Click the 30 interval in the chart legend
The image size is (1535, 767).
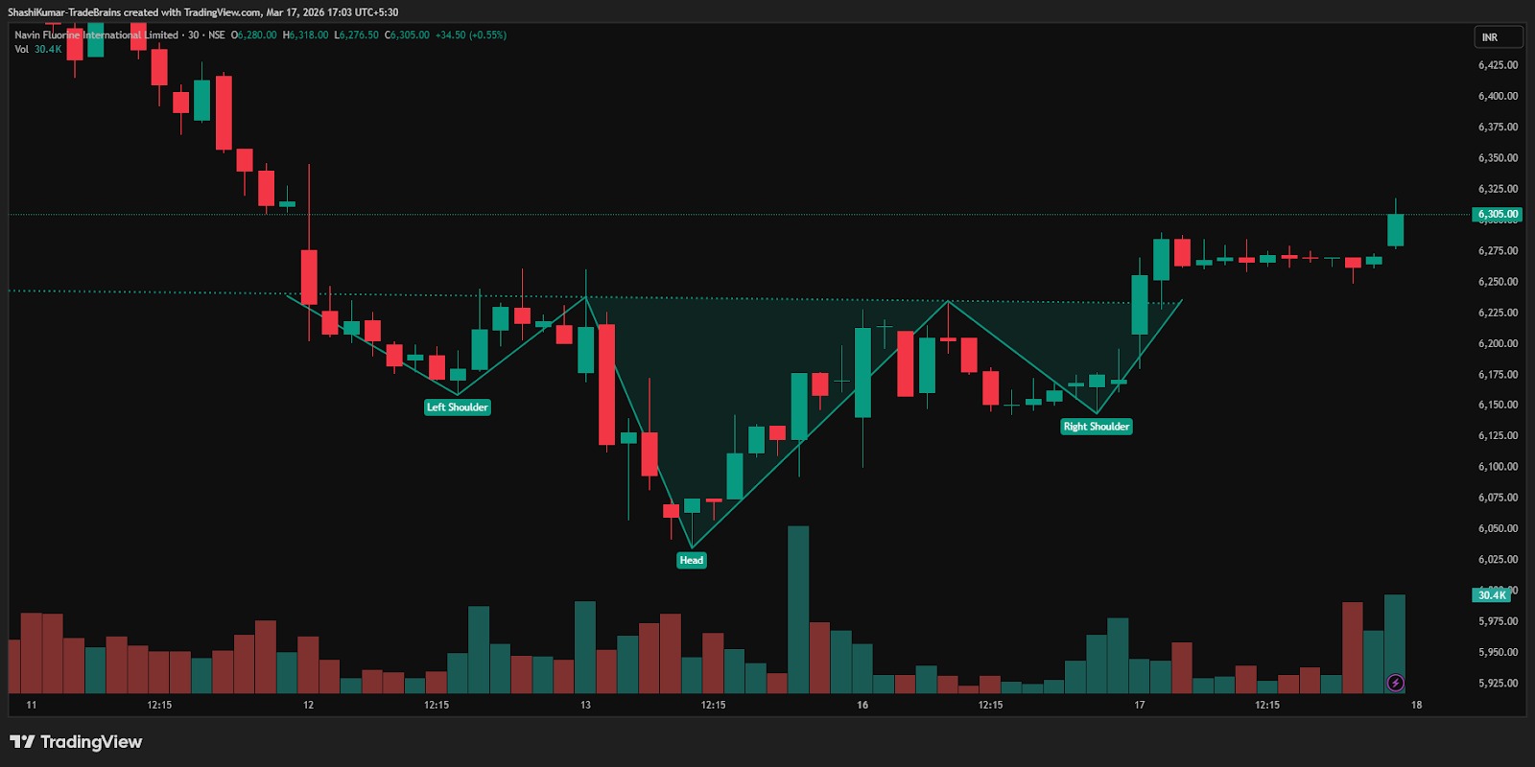[194, 35]
